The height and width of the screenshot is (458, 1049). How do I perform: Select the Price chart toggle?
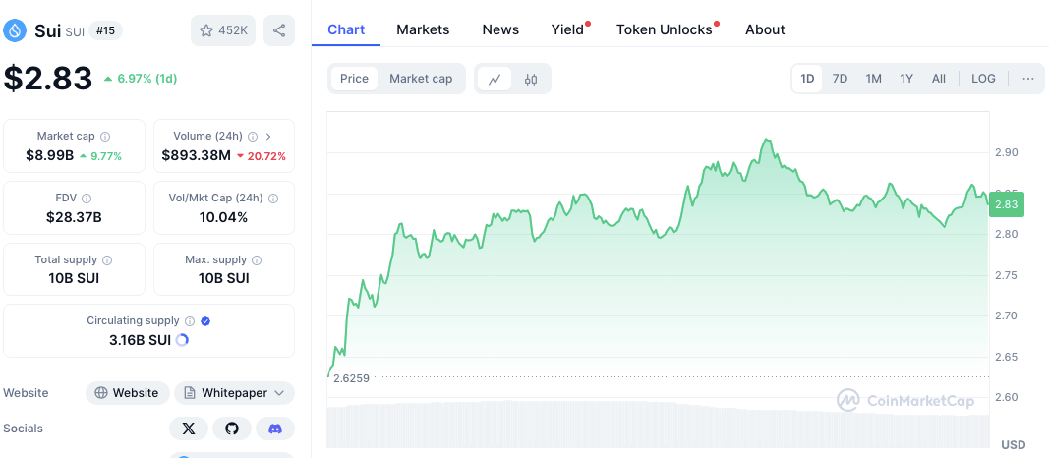354,79
